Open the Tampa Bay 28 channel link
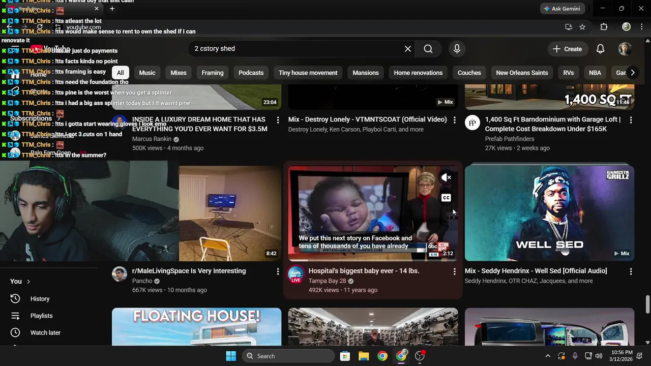651x366 pixels. (x=327, y=281)
